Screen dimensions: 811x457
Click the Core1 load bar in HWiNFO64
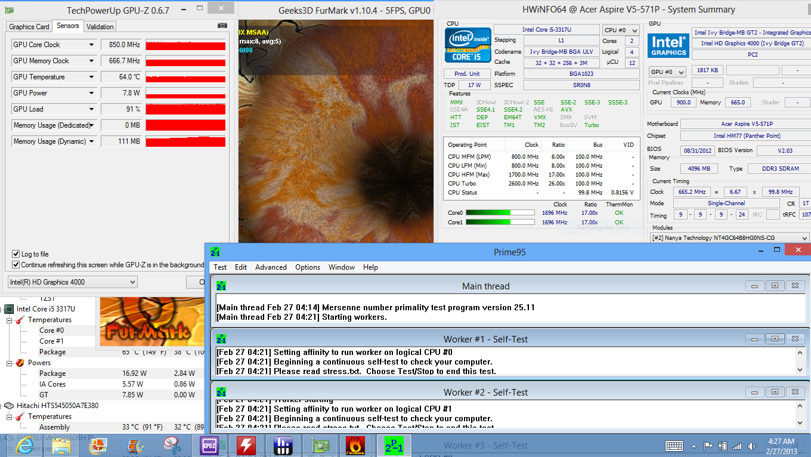(x=500, y=222)
